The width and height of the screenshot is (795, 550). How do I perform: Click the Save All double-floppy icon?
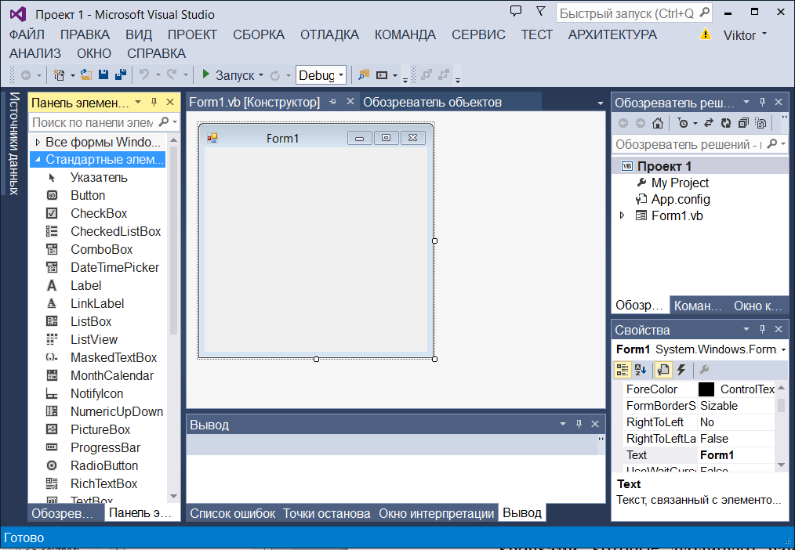pyautogui.click(x=121, y=75)
